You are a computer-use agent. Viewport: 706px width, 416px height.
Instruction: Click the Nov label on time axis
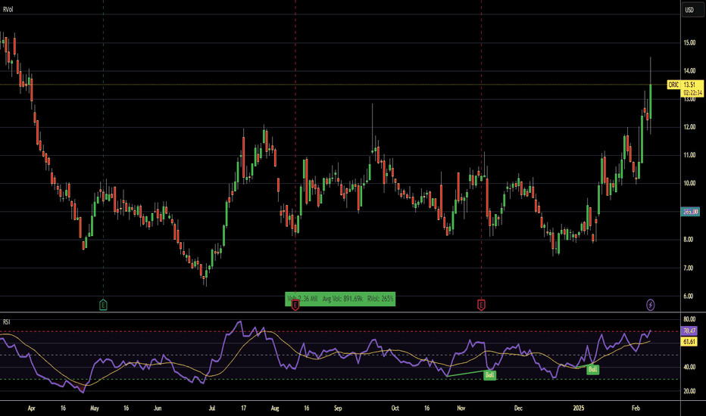[x=461, y=408]
